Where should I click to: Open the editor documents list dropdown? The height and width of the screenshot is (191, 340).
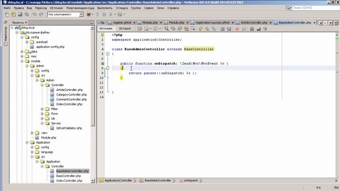point(330,23)
